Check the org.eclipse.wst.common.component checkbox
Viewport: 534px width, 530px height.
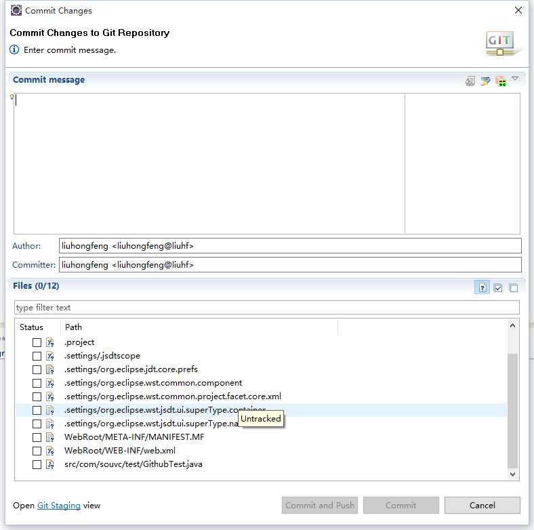37,383
